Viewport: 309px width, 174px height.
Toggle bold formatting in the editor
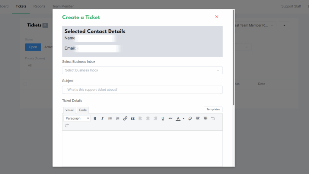95,119
